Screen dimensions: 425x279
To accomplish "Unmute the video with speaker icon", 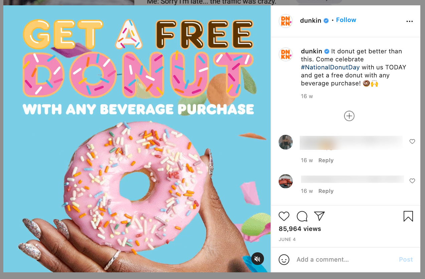I will pos(258,259).
